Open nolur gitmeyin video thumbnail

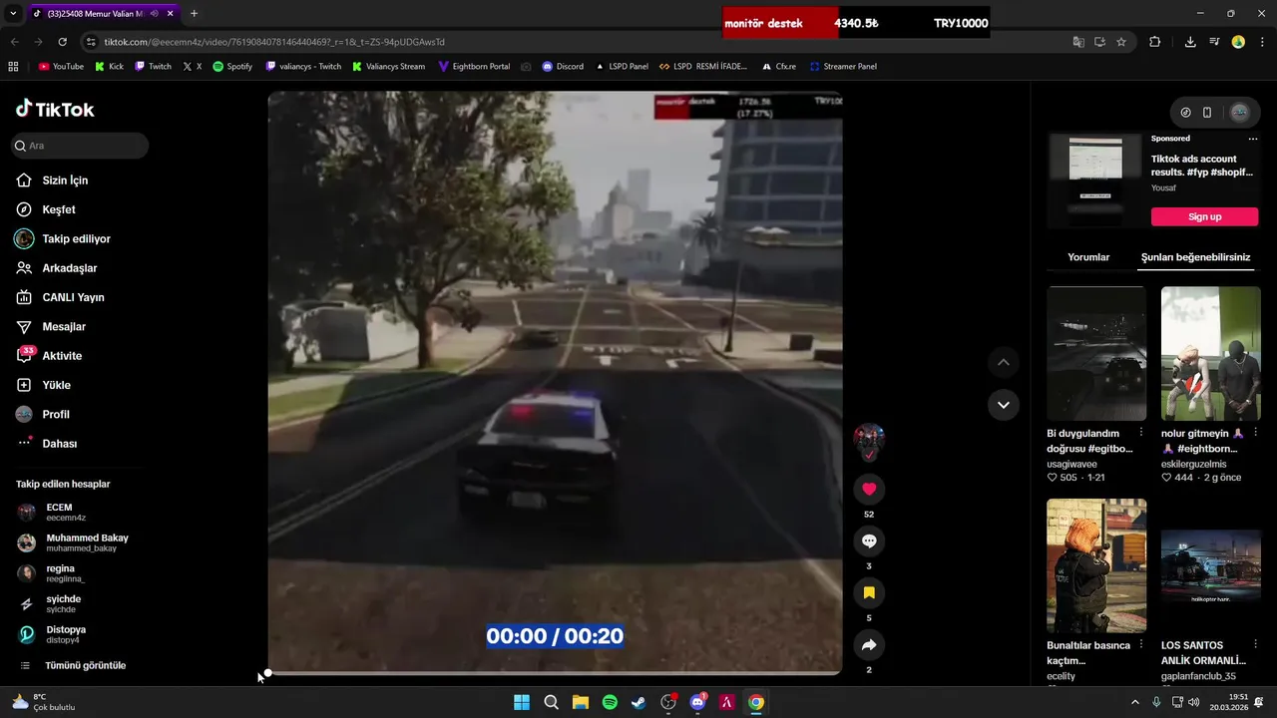[x=1211, y=354]
